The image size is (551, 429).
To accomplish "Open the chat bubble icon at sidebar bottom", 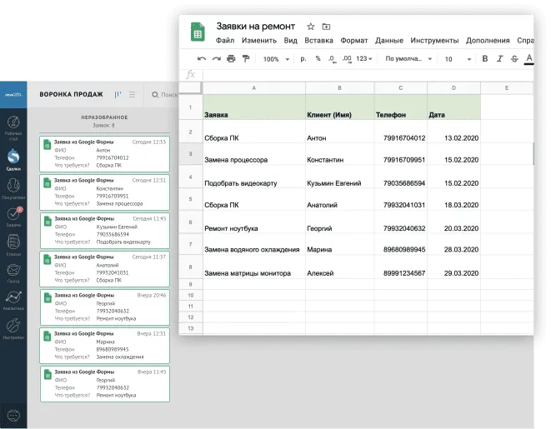I will pyautogui.click(x=13, y=415).
